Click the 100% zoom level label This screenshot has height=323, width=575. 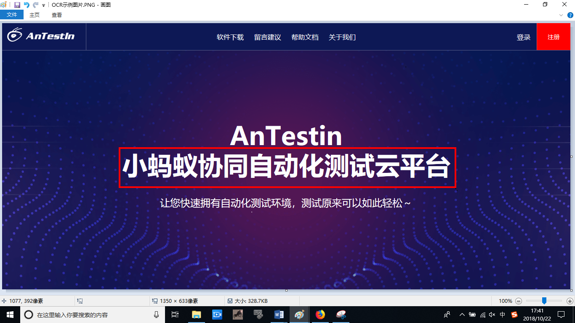pyautogui.click(x=506, y=301)
